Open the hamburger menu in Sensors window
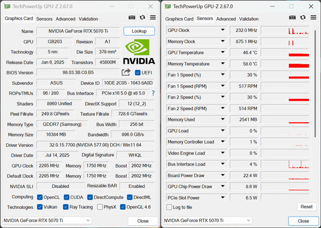 [313, 17]
